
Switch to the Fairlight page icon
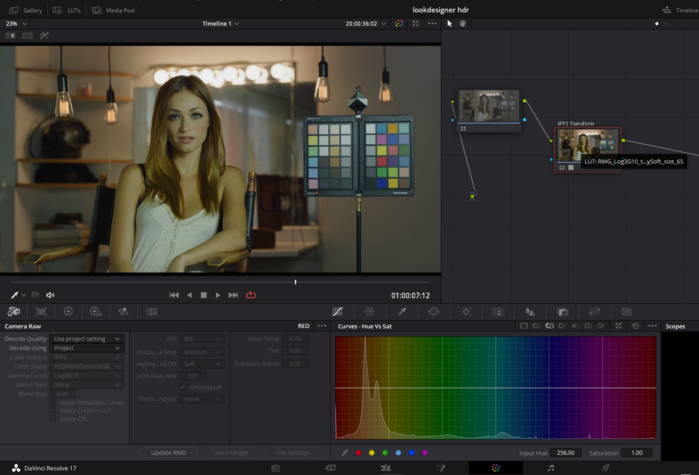tap(551, 468)
